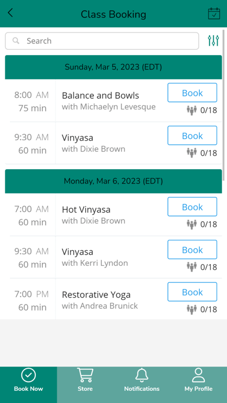Viewport: 227px width, 403px height.
Task: Select the Sunday, Mar 5, 2023 header
Action: [113, 67]
